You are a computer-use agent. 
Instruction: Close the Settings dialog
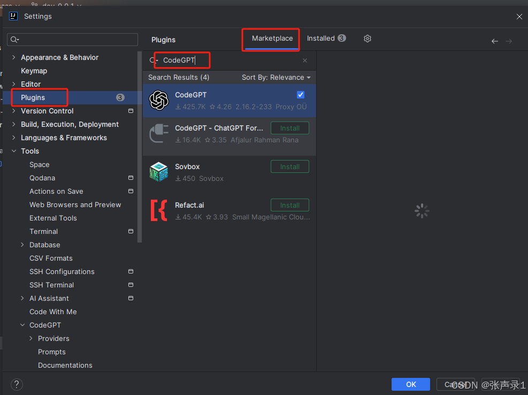[x=519, y=17]
